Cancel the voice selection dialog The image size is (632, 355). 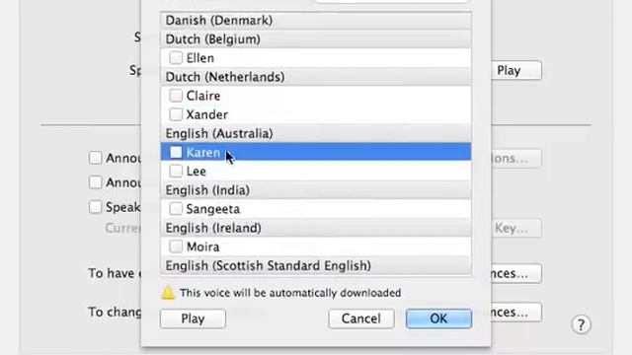(361, 319)
